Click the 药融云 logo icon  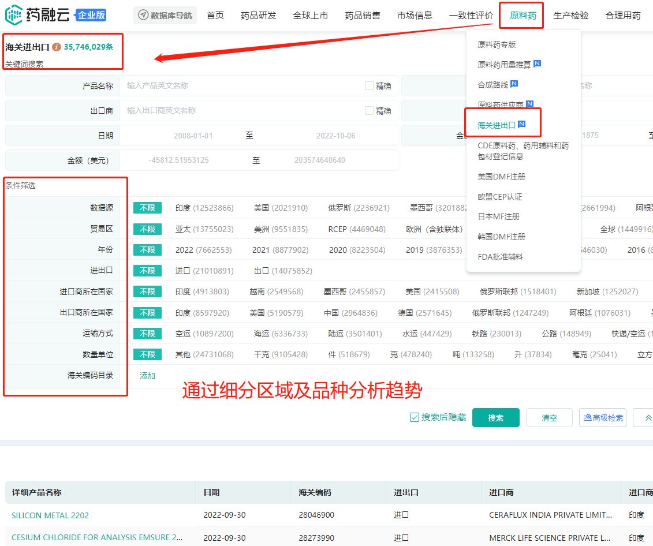pyautogui.click(x=14, y=15)
